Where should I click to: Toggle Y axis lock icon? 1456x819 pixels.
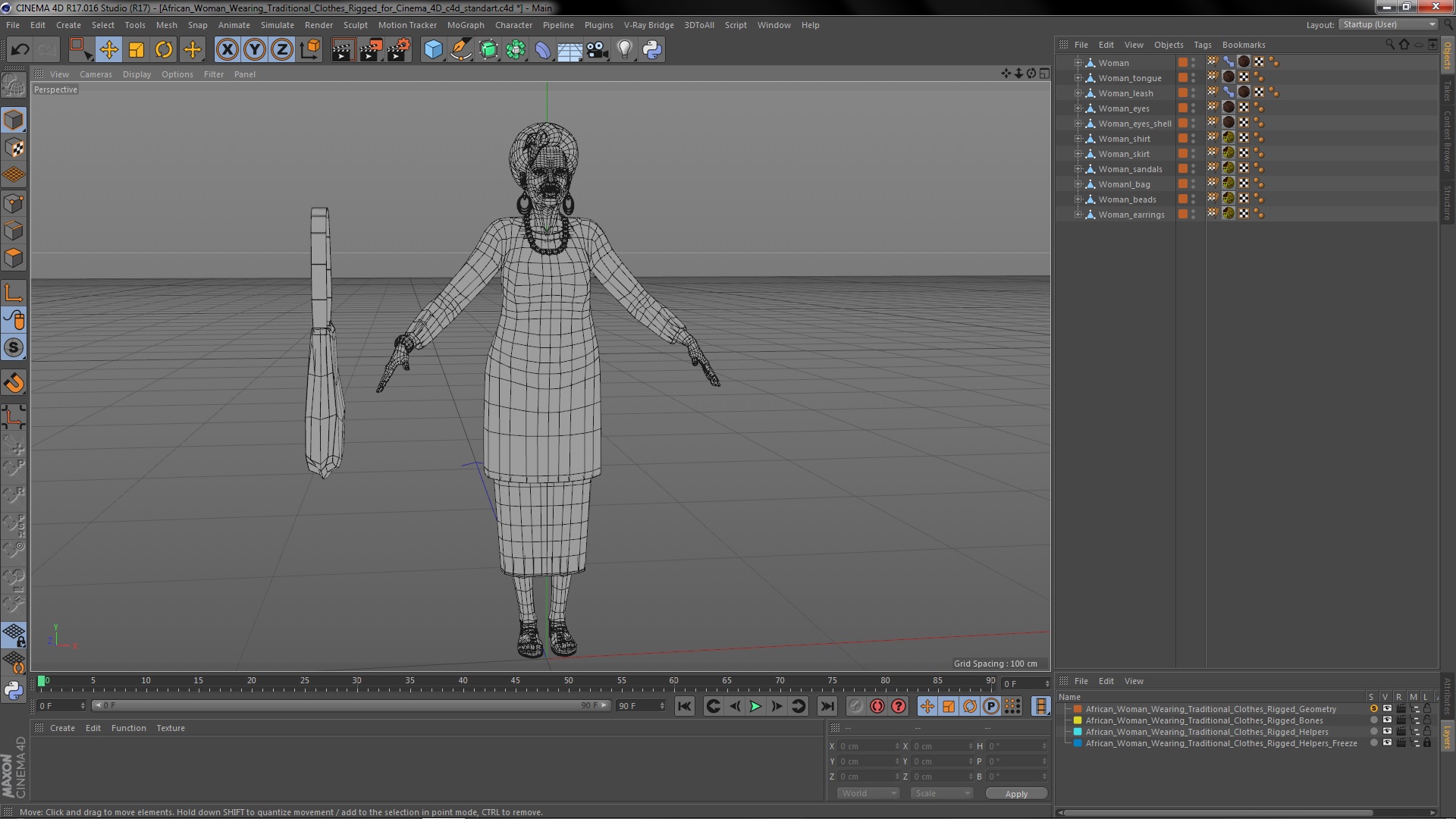tap(255, 50)
